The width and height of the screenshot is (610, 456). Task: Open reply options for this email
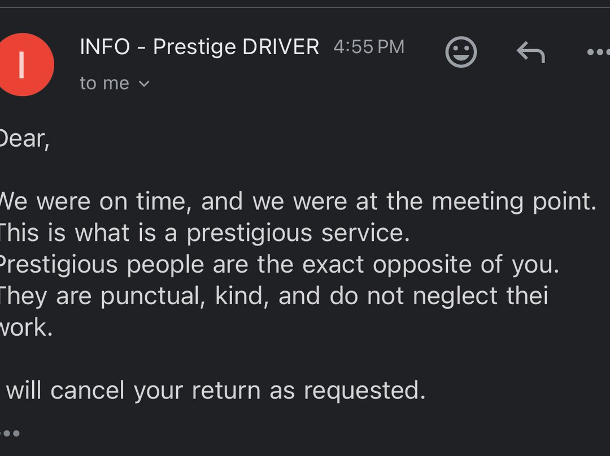pos(530,52)
